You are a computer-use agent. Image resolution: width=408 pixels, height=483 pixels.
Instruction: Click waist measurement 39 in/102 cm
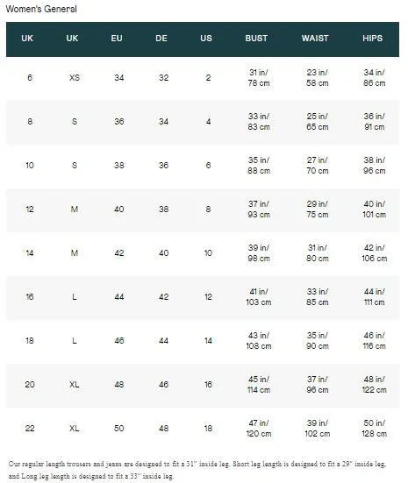317,428
